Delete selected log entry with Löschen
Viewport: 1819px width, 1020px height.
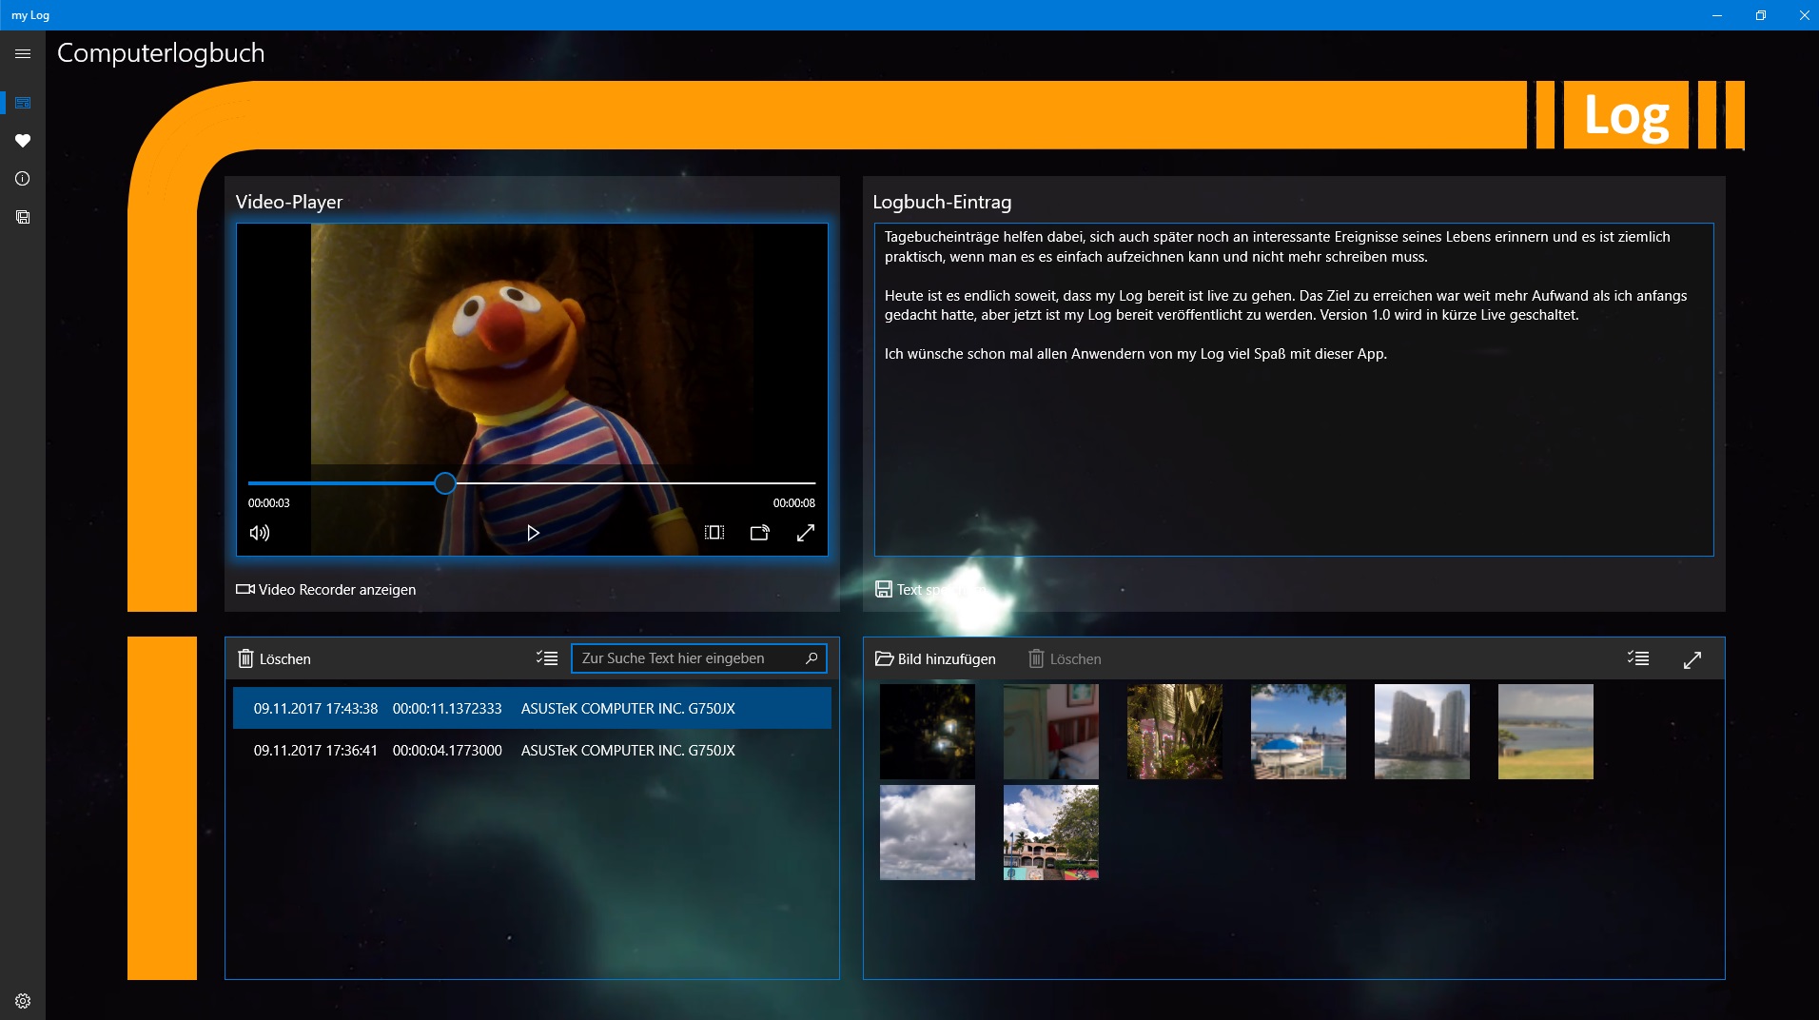coord(274,658)
